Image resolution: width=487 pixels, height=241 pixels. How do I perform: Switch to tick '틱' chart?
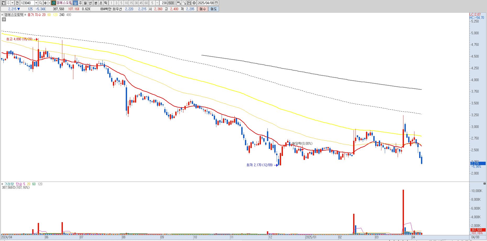point(106,3)
